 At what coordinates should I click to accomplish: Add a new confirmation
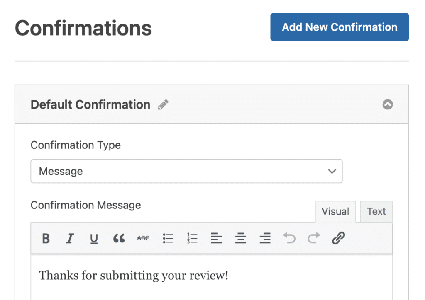click(x=339, y=27)
